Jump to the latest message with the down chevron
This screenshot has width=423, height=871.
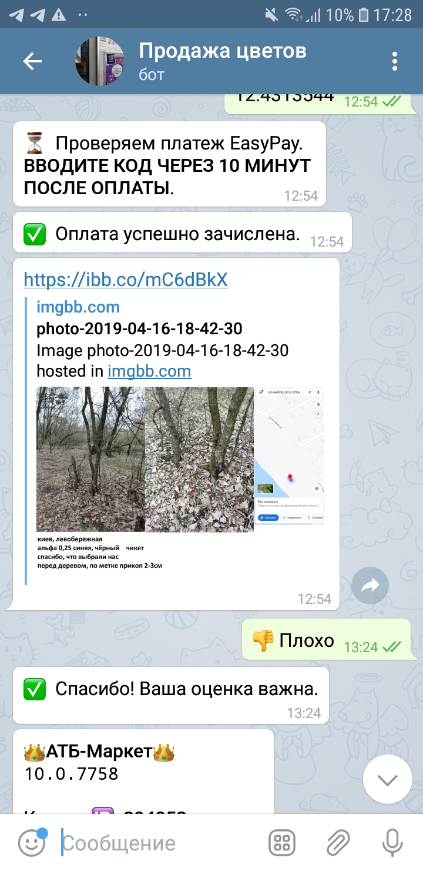pos(387,780)
